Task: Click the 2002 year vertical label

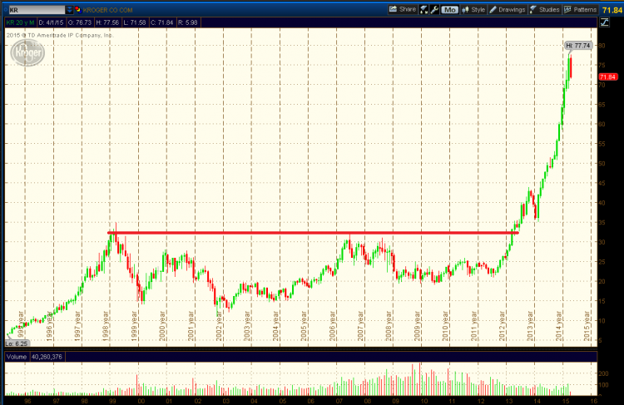Action: [219, 325]
